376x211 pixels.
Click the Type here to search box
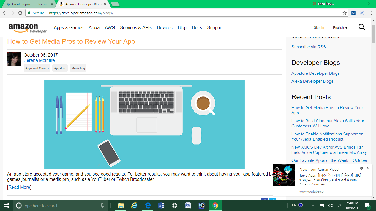pyautogui.click(x=60, y=206)
